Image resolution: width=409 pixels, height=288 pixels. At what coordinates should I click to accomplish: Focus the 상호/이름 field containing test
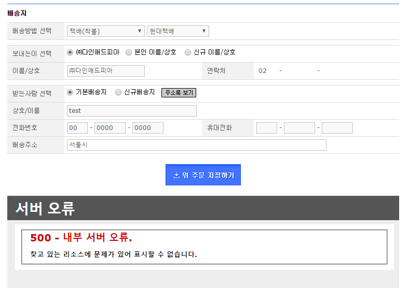(132, 111)
